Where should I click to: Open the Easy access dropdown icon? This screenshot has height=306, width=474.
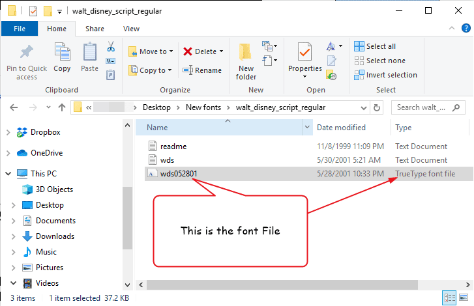point(270,61)
